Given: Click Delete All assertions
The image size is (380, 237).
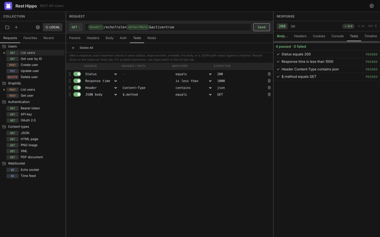Looking at the screenshot, I should click(86, 48).
